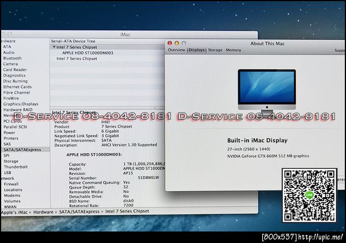The image size is (346, 243).
Task: Click the Built-in iMac Display heading
Action: click(257, 141)
